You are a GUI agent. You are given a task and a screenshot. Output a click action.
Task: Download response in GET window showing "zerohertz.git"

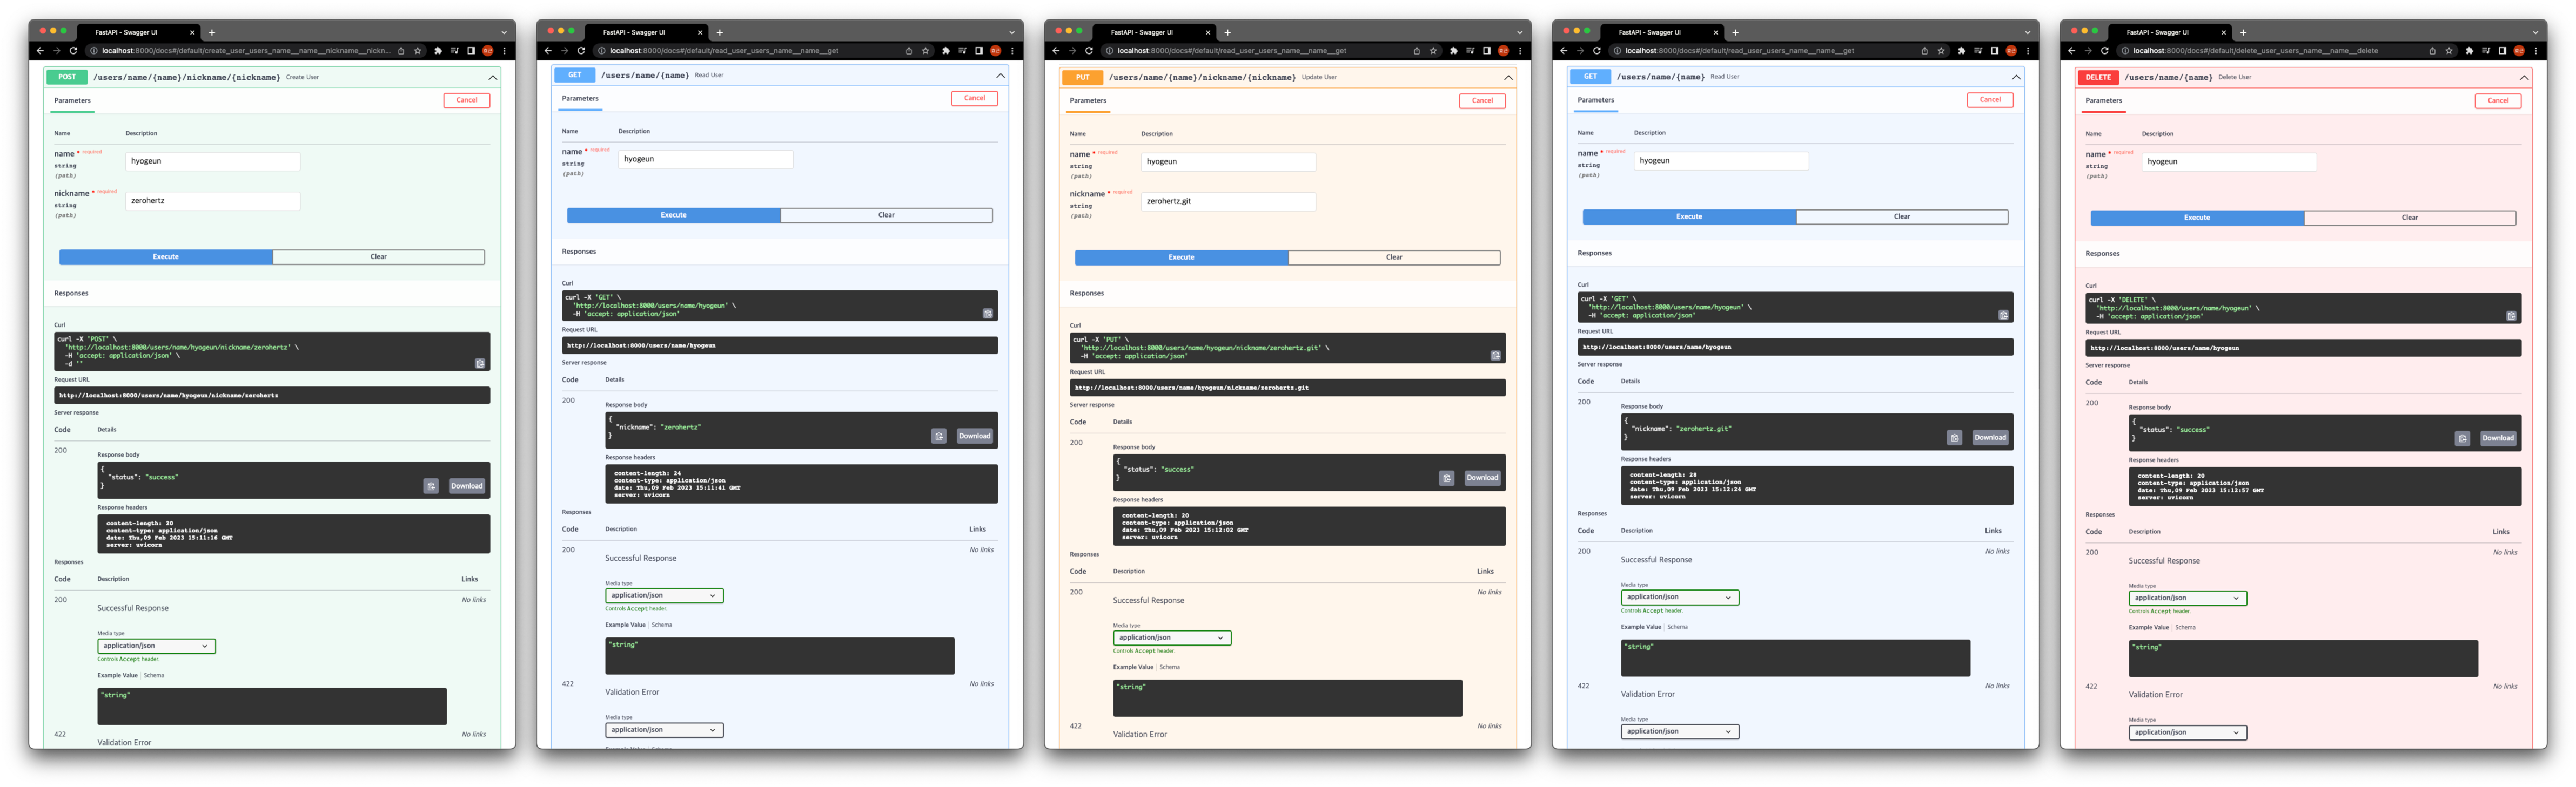pyautogui.click(x=1990, y=437)
